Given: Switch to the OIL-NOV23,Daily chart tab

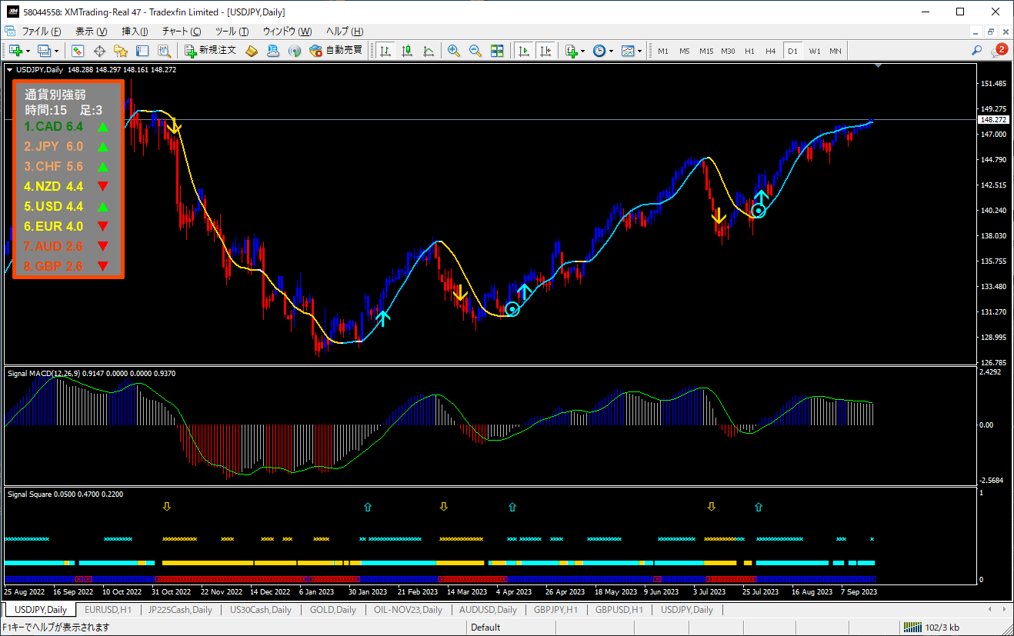Looking at the screenshot, I should click(408, 610).
